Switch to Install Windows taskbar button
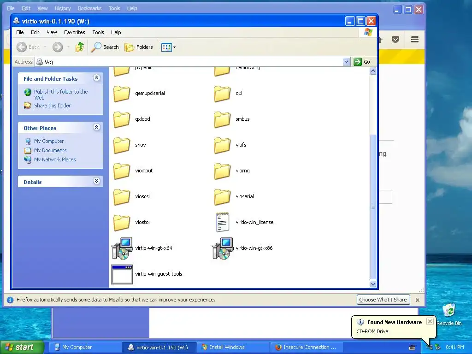The image size is (472, 354). point(233,347)
